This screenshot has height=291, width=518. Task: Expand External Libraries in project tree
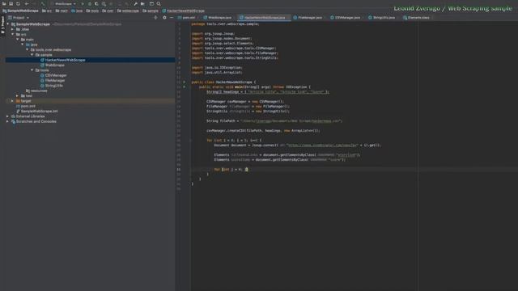[x=7, y=116]
